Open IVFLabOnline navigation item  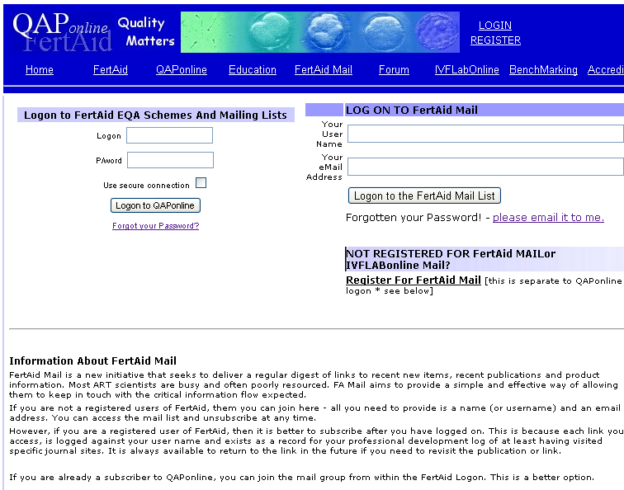click(467, 69)
